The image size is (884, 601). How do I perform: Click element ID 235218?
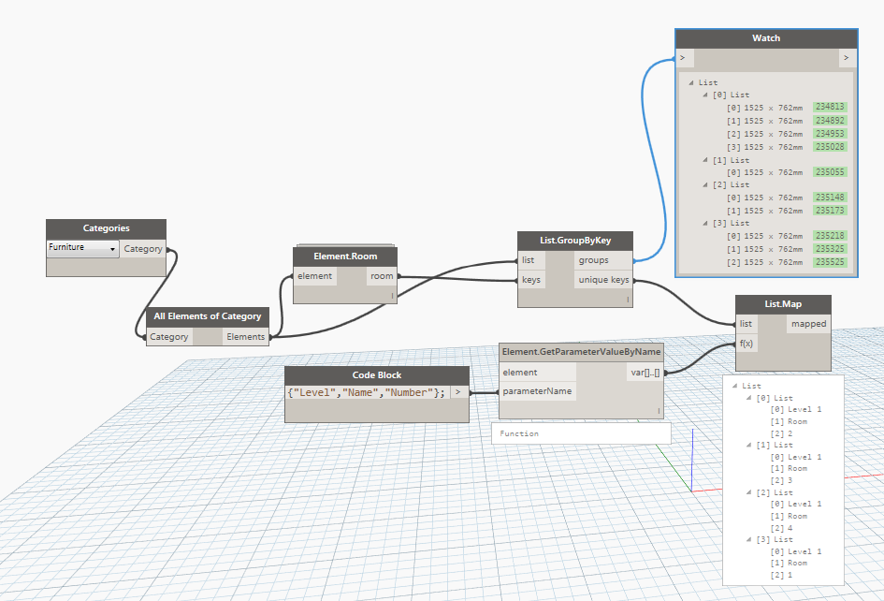coord(830,236)
